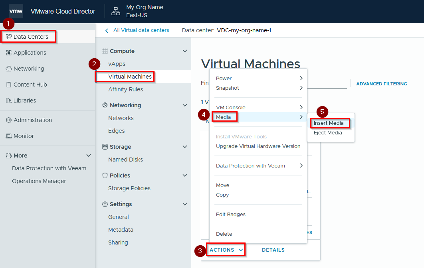The width and height of the screenshot is (424, 268).
Task: Expand the Snapshot submenu arrow
Action: coord(301,88)
